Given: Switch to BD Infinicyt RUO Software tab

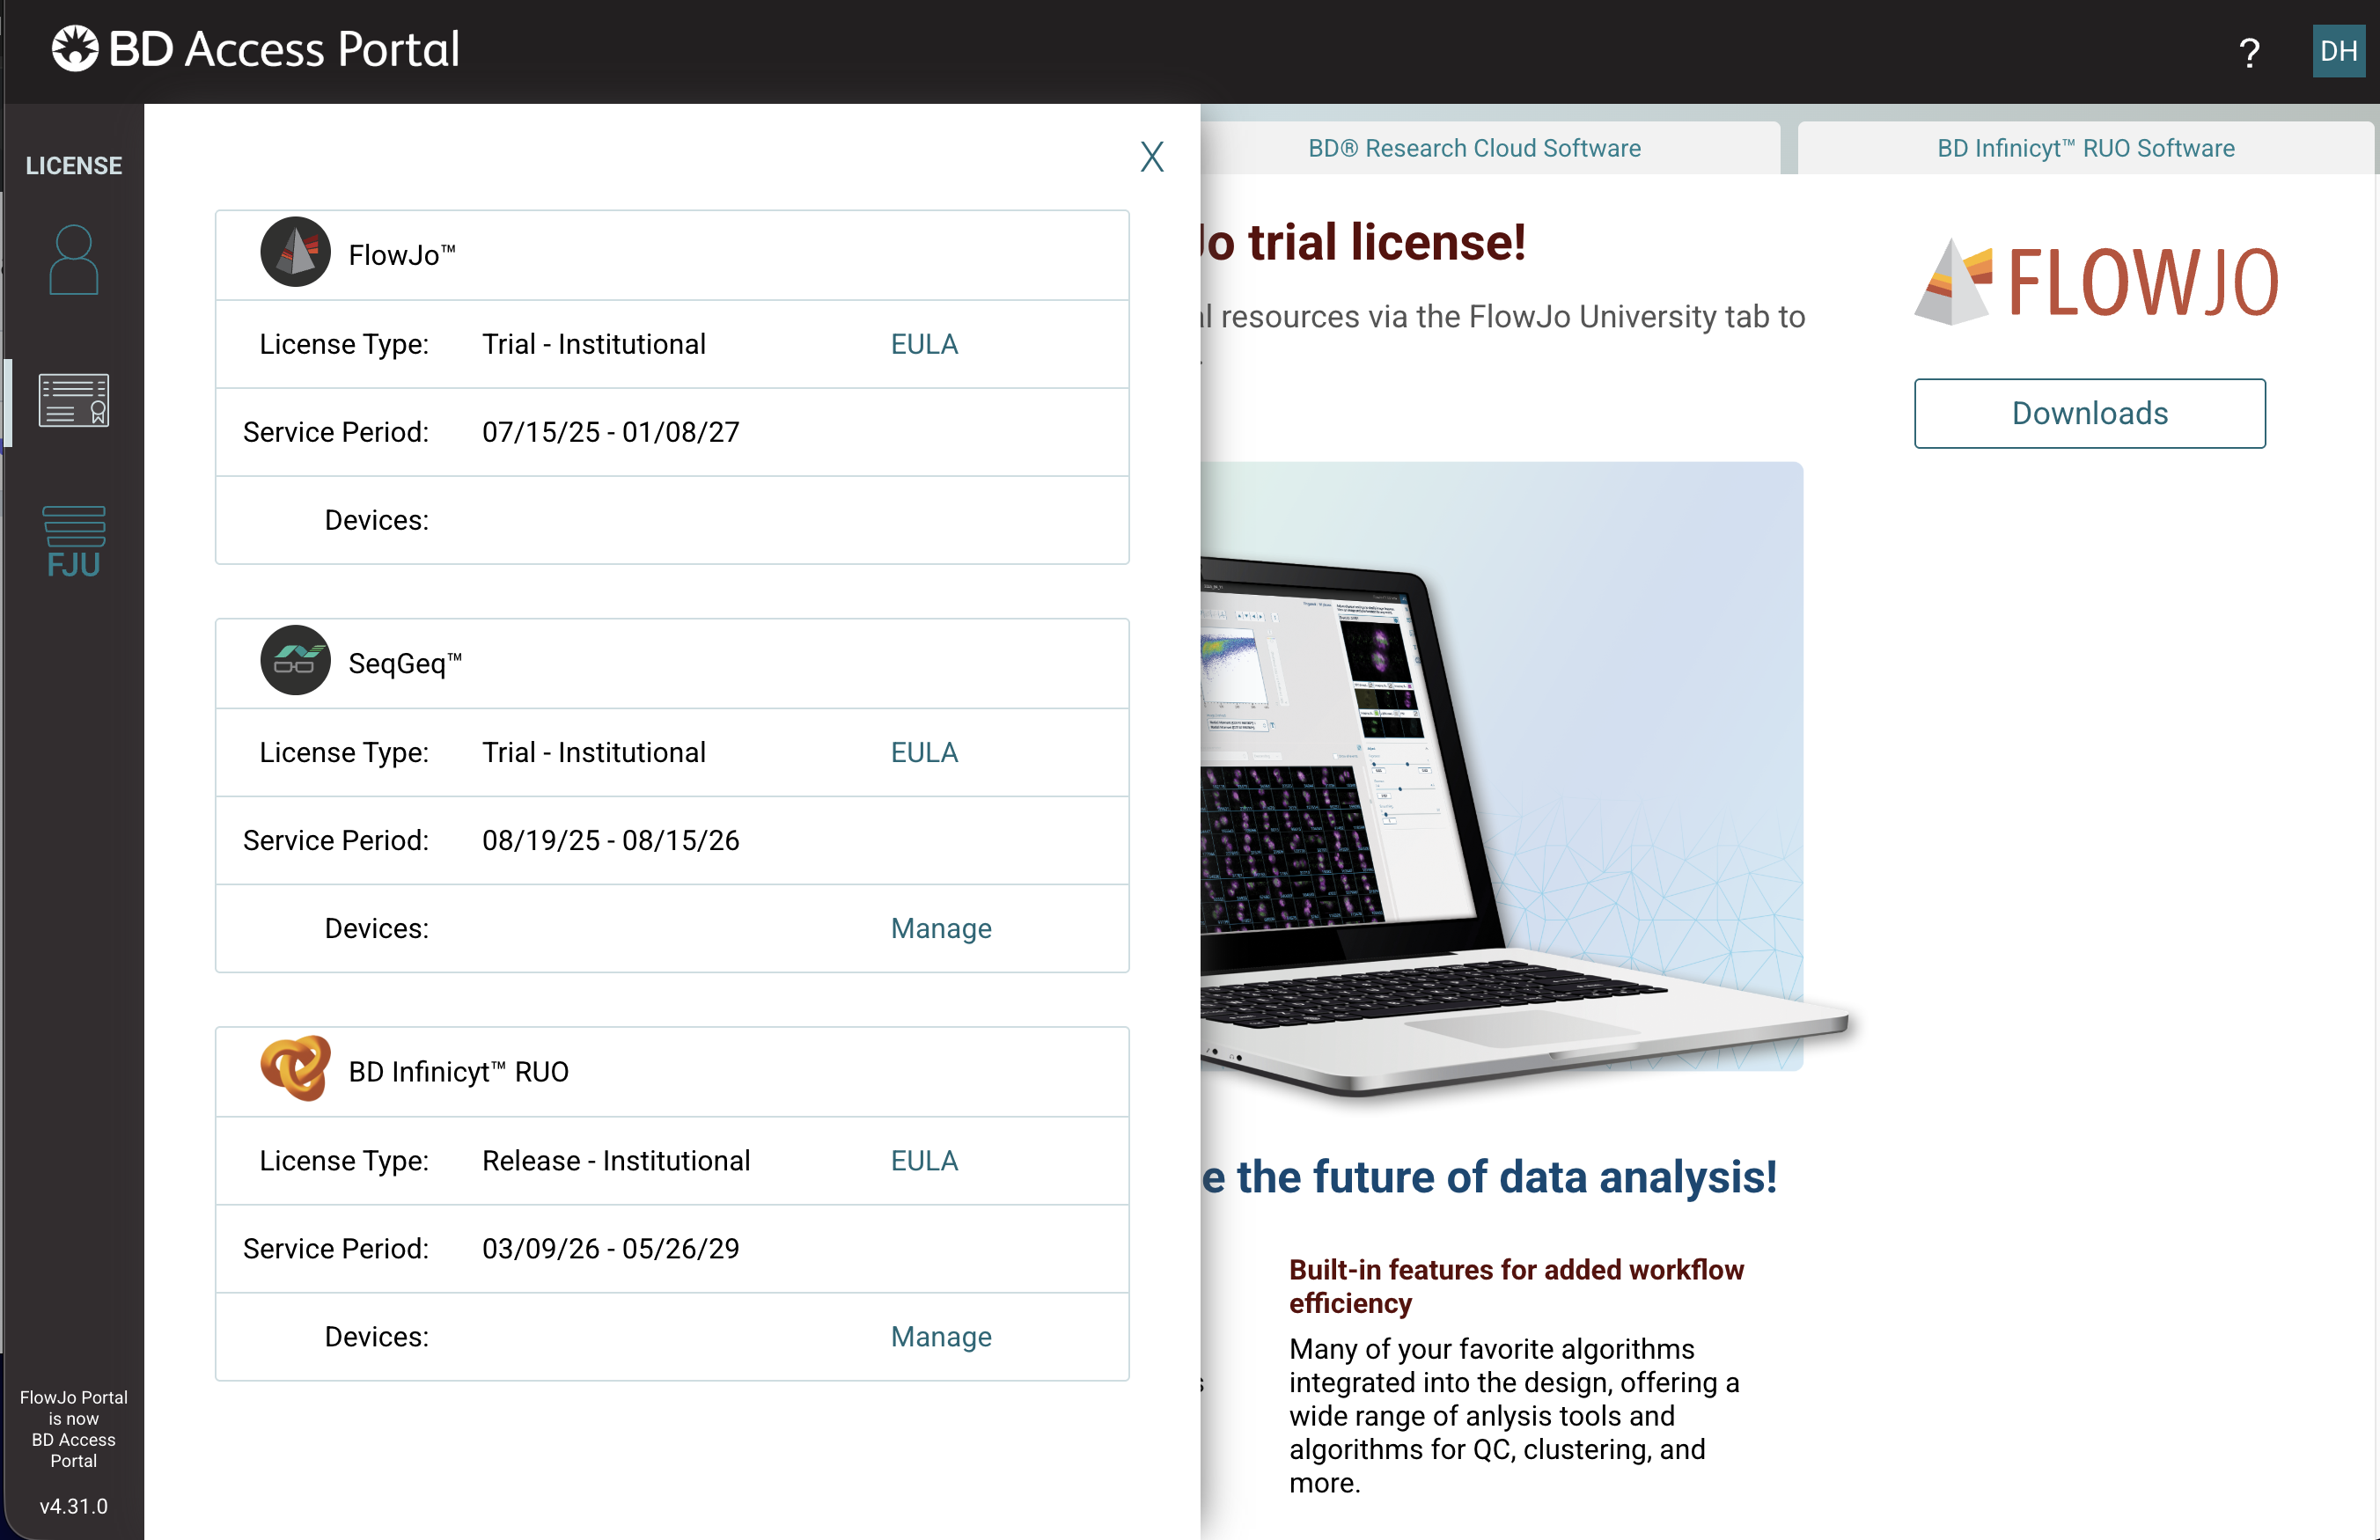Looking at the screenshot, I should tap(2085, 148).
